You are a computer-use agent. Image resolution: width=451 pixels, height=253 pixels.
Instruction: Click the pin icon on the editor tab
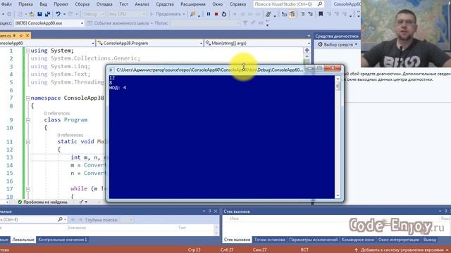click(21, 36)
